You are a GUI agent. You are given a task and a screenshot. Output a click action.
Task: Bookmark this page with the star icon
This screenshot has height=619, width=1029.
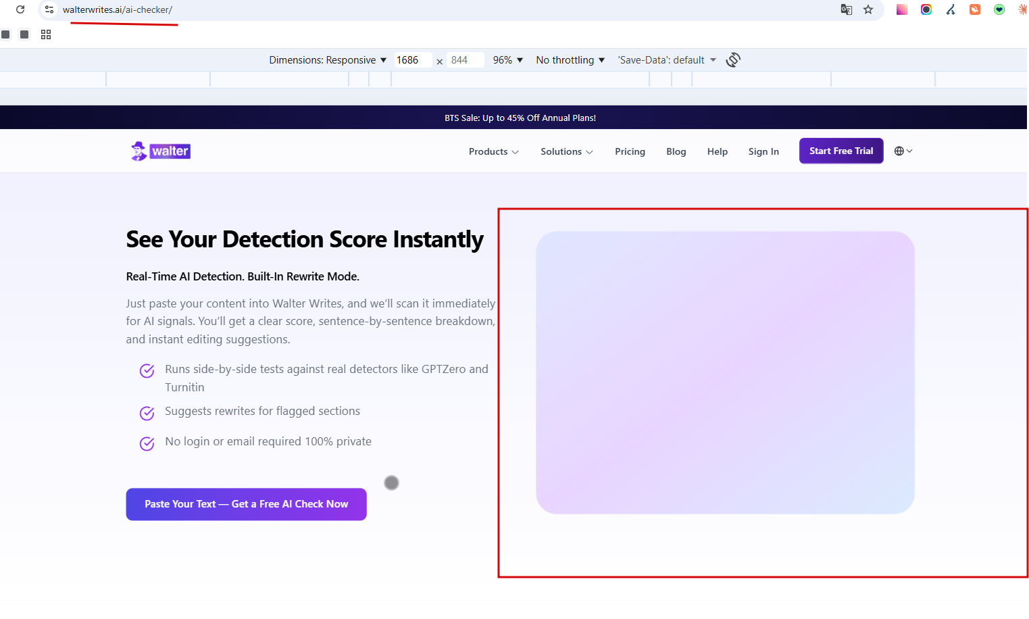(x=868, y=9)
